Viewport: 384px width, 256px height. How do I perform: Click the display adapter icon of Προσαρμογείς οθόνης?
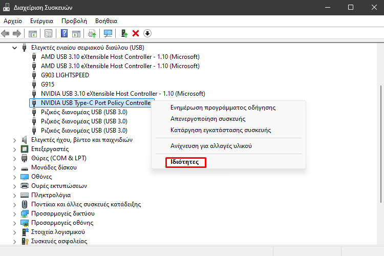point(25,223)
